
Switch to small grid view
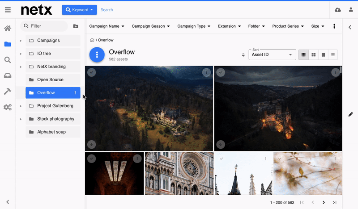pyautogui.click(x=303, y=54)
